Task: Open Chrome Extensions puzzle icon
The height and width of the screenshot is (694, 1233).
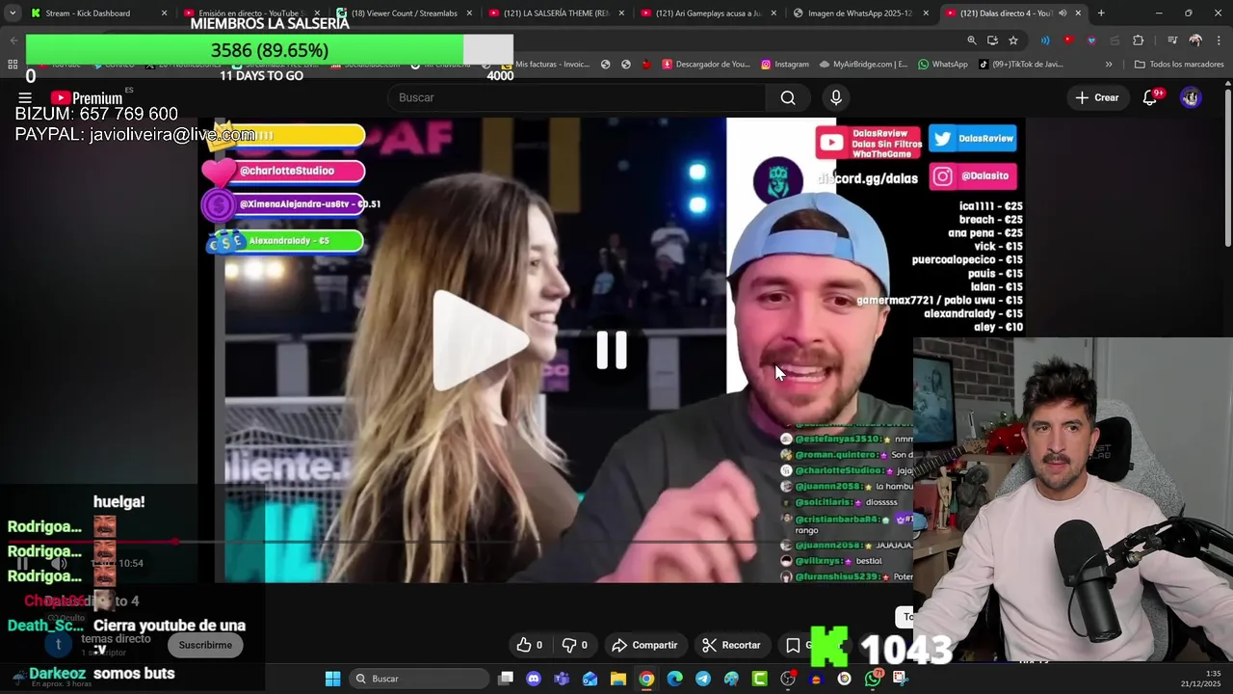Action: coord(1139,40)
